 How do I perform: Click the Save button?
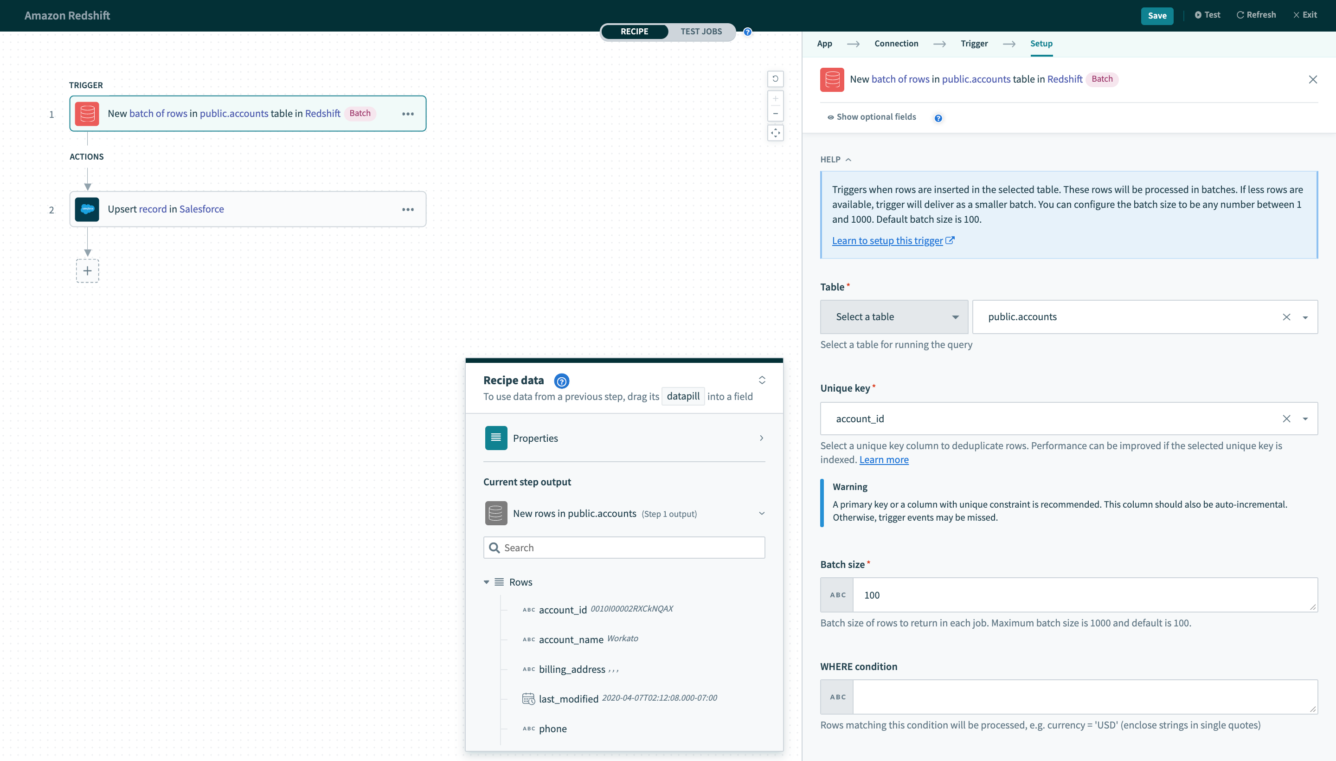pyautogui.click(x=1157, y=15)
